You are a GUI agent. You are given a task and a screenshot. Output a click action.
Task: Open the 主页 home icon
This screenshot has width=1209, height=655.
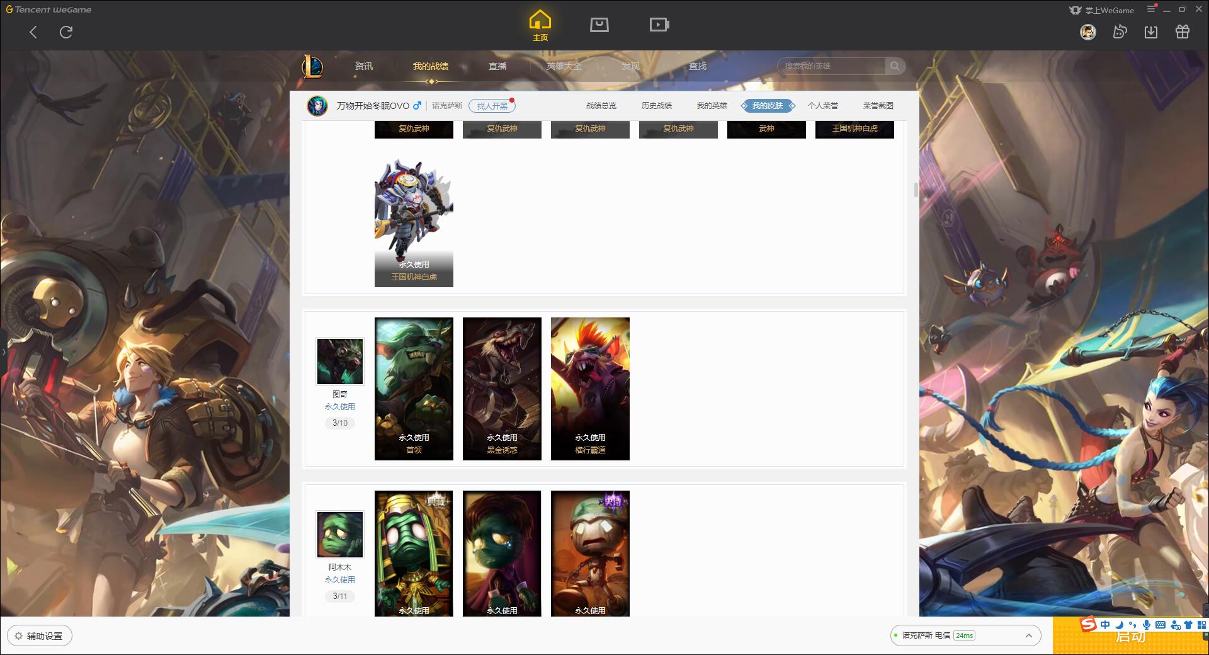pyautogui.click(x=540, y=26)
